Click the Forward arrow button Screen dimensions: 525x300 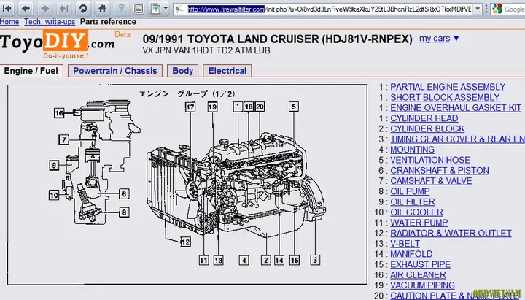(44, 8)
